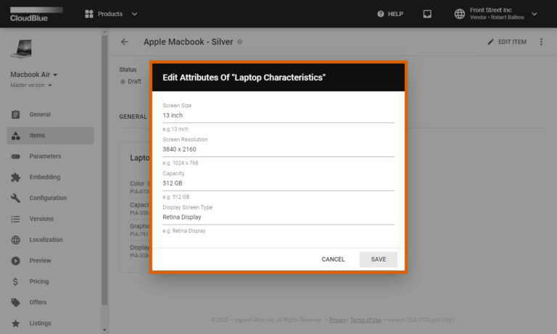The width and height of the screenshot is (557, 334).
Task: Click the Embedding puzzle piece icon
Action: pyautogui.click(x=16, y=177)
